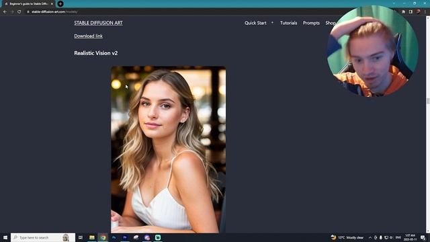Open Photoshop from the taskbar
This screenshot has width=430, height=242.
(114, 237)
